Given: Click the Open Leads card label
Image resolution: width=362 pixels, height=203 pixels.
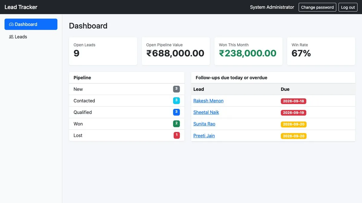Looking at the screenshot, I should pyautogui.click(x=84, y=45).
